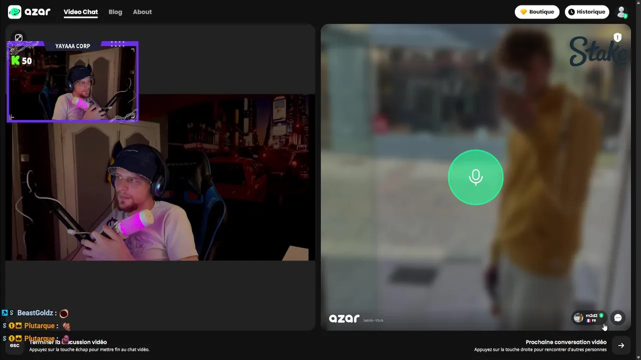Viewport: 641px width, 360px height.
Task: Click Prochaine conversation vidéo
Action: tap(566, 342)
